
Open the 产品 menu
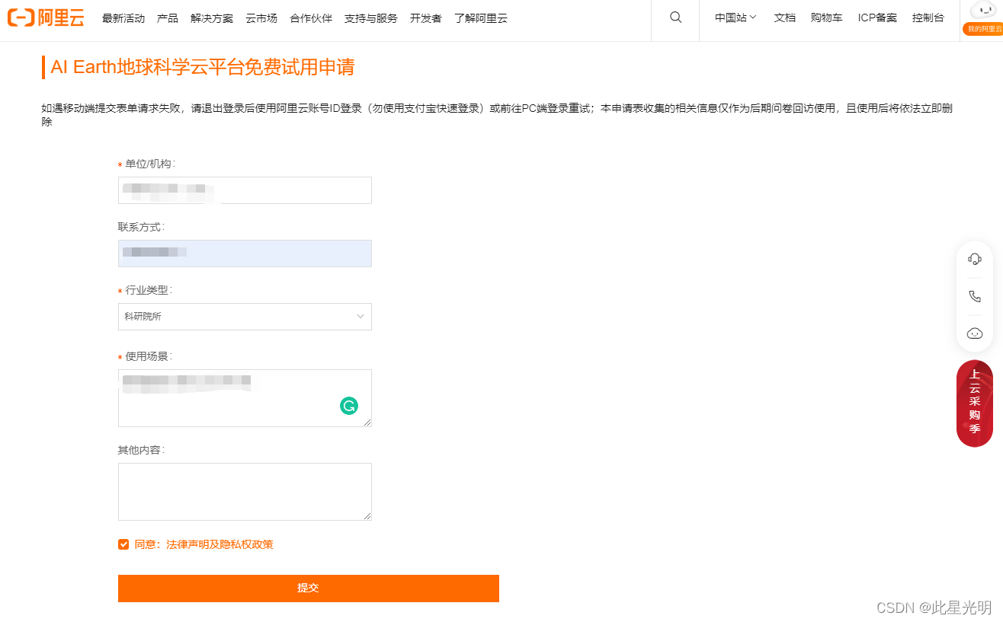coord(168,18)
